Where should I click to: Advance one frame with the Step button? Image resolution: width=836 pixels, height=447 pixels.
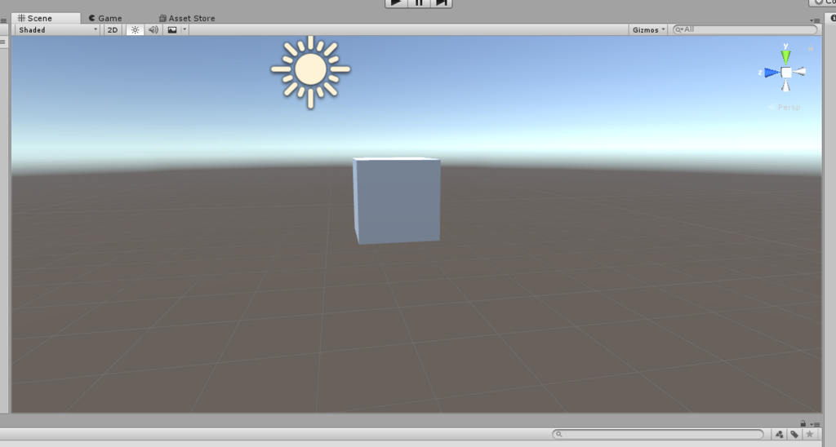tap(442, 2)
